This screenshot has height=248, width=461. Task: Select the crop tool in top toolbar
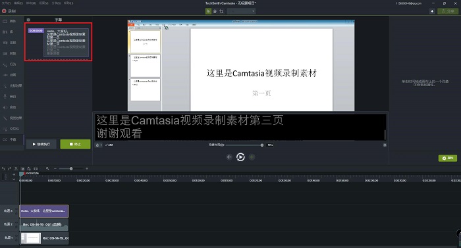221,11
